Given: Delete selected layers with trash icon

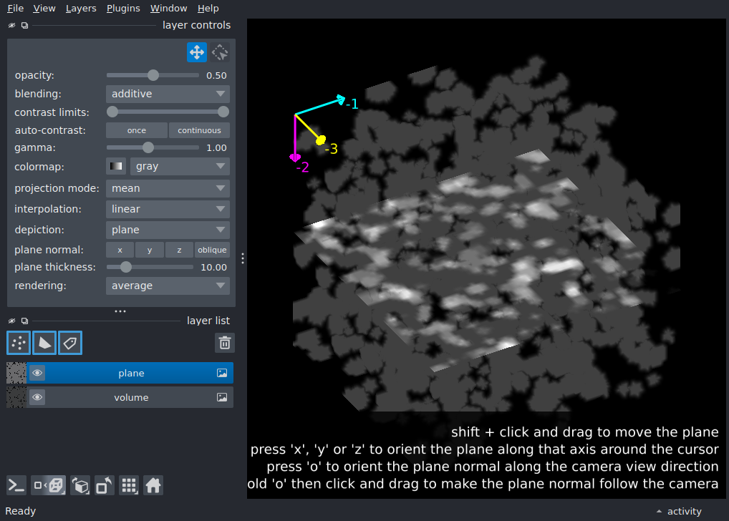Looking at the screenshot, I should [225, 343].
